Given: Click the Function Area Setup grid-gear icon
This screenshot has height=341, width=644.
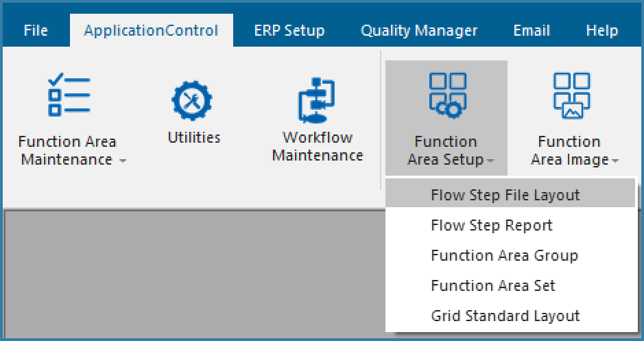Looking at the screenshot, I should pos(448,96).
